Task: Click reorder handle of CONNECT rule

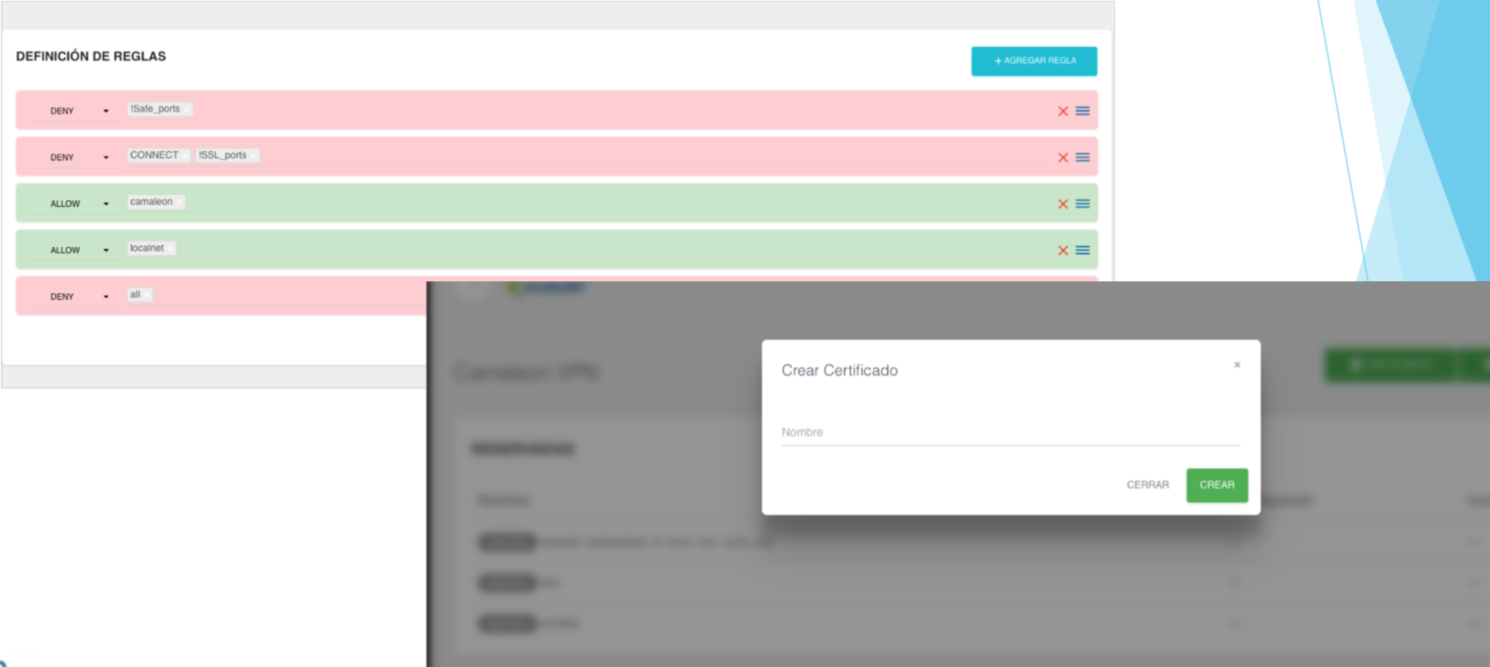Action: pos(1083,157)
